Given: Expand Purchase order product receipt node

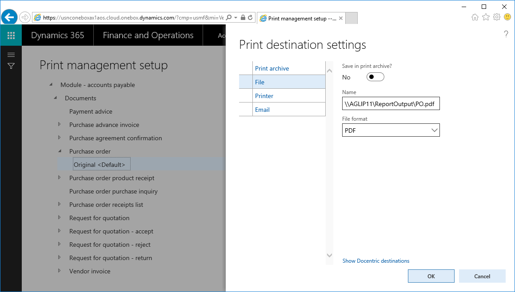Looking at the screenshot, I should 60,178.
